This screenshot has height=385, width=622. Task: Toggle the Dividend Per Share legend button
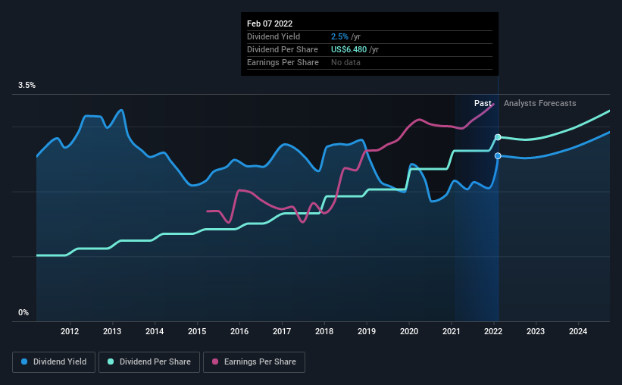(149, 362)
